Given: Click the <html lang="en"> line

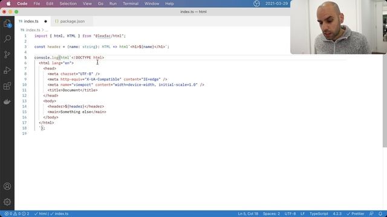Looking at the screenshot, I should click(x=56, y=63).
